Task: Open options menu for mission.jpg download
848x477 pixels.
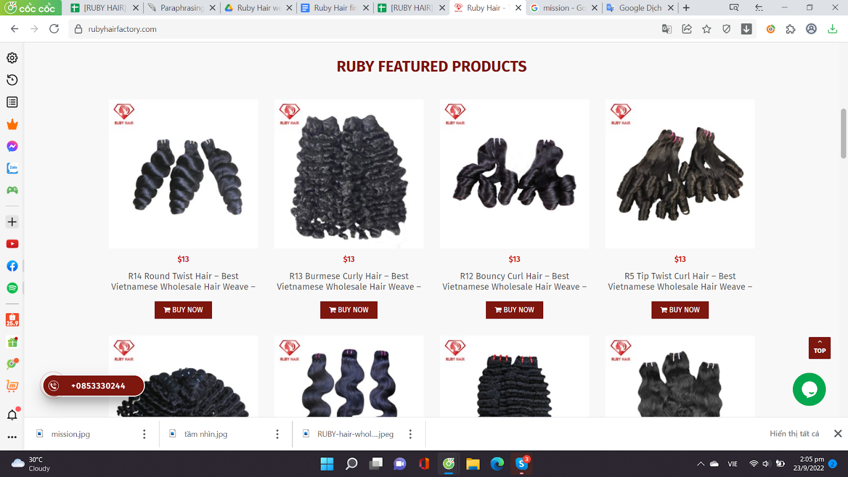Action: click(x=144, y=434)
